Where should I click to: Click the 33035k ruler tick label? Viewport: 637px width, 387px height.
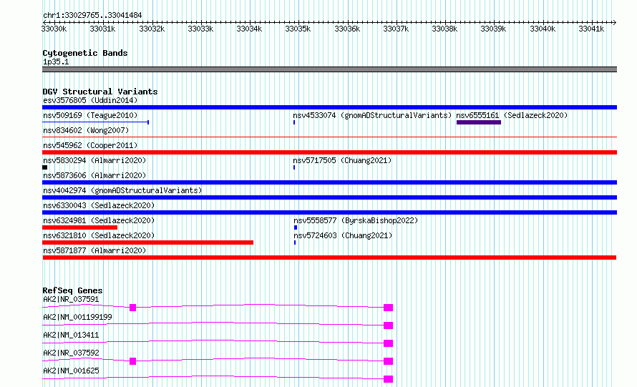pos(298,29)
